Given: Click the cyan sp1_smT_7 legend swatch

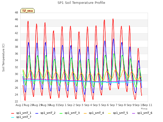Looking at the screenshot, I should pyautogui.click(x=12, y=117).
